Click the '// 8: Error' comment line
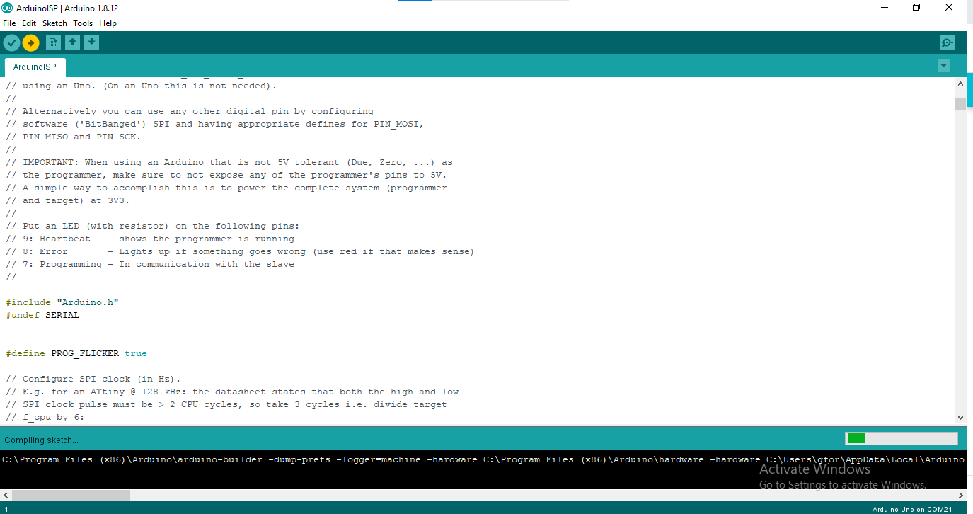Viewport: 973px width, 514px height. pyautogui.click(x=240, y=251)
